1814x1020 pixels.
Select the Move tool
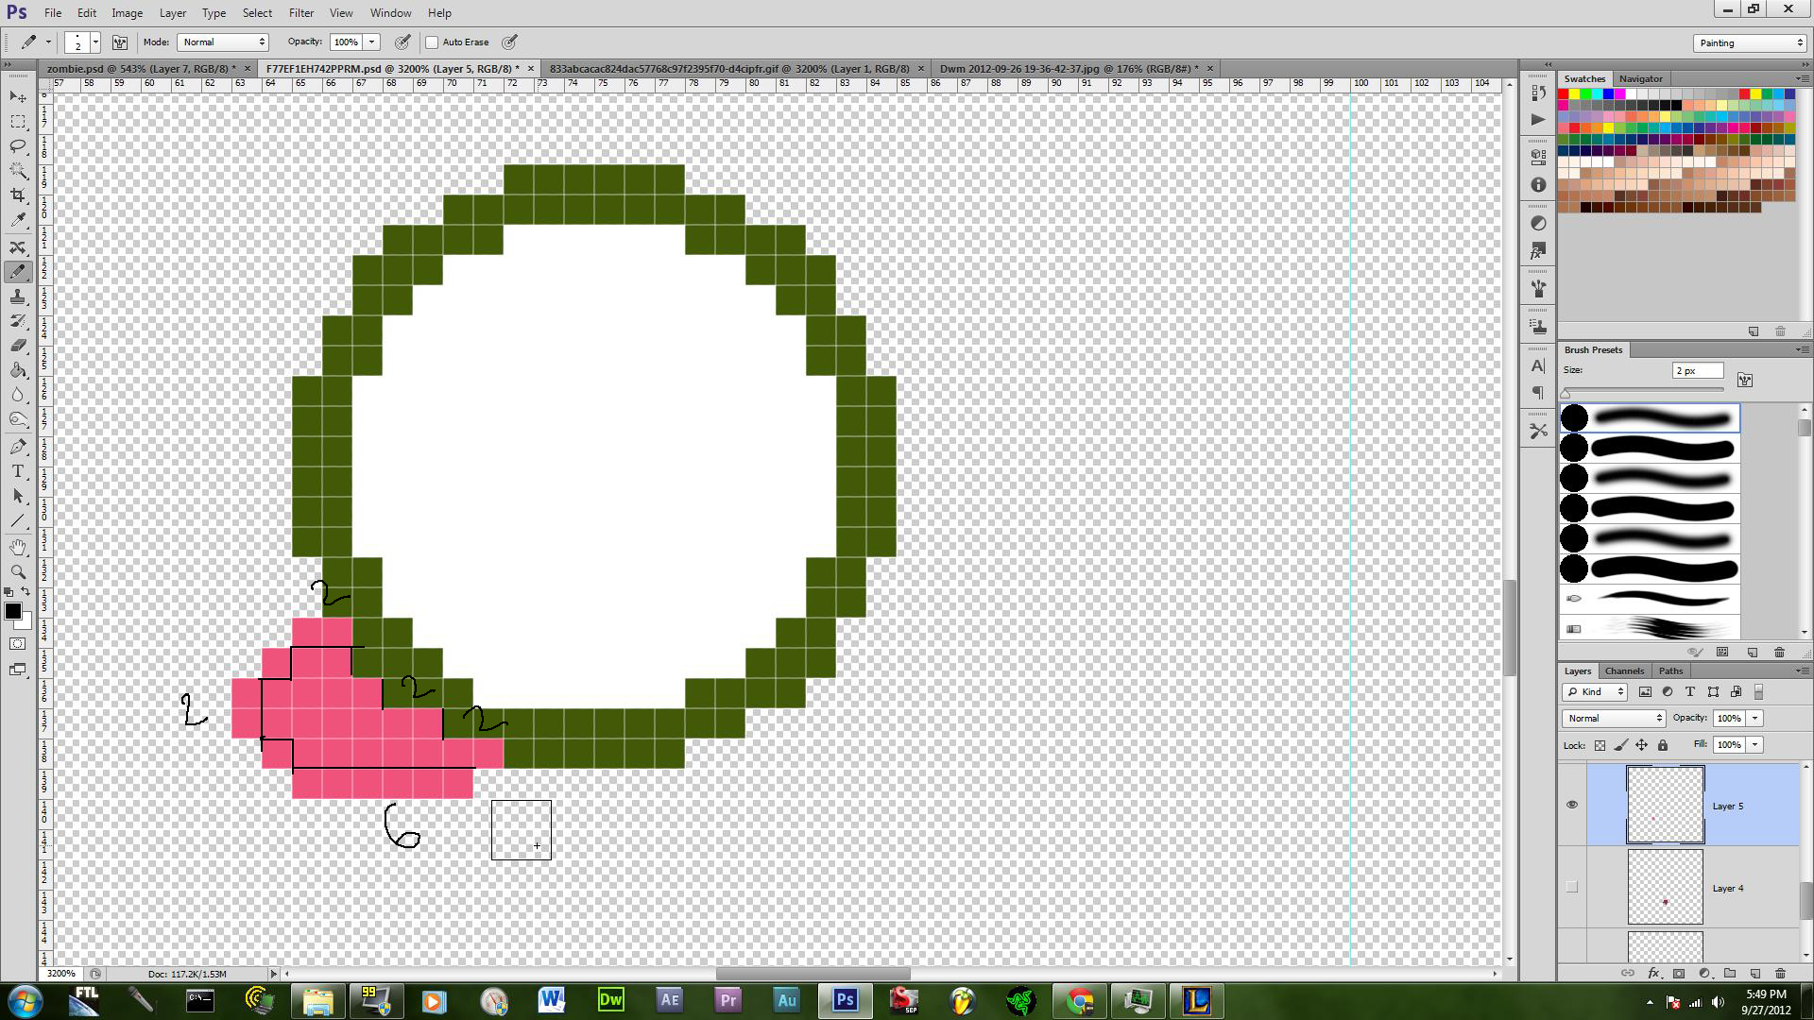[18, 97]
